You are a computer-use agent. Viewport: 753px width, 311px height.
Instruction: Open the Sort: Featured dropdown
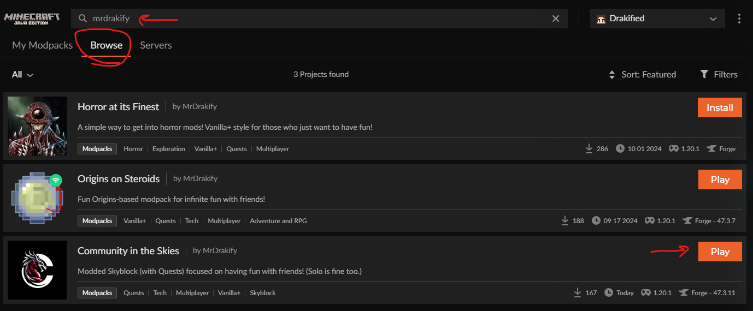point(648,74)
